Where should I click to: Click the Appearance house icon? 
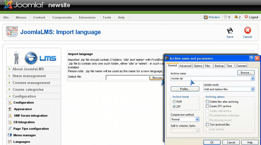(x=10, y=109)
